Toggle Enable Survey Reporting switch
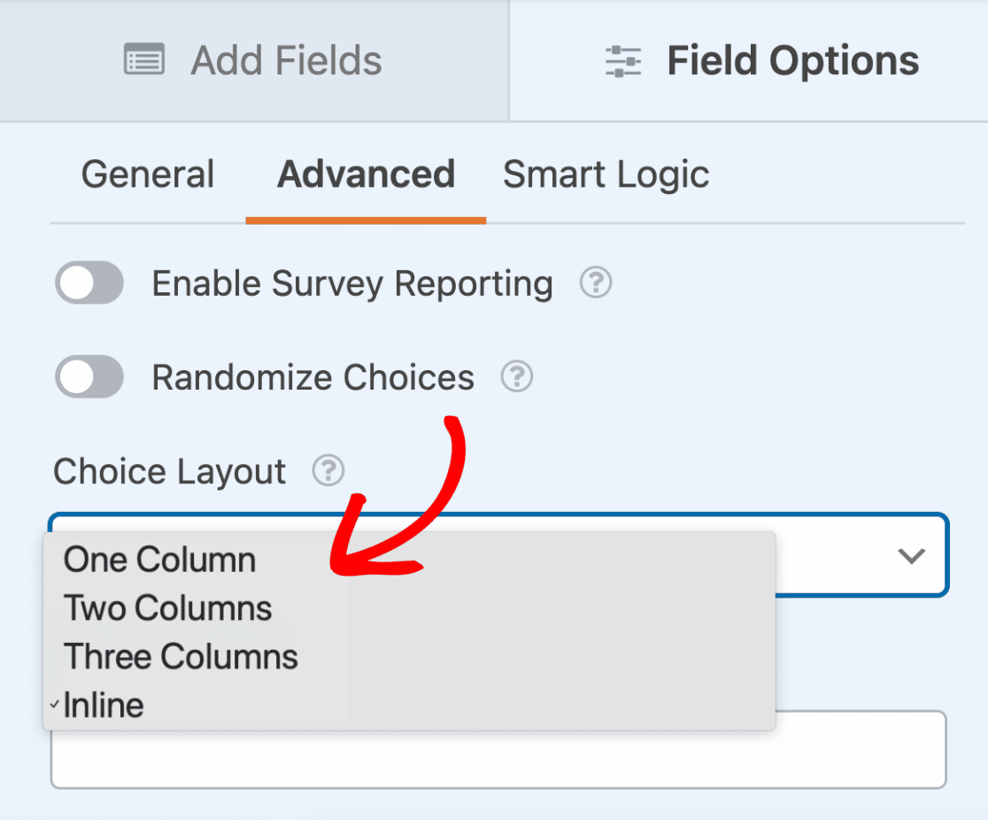This screenshot has height=820, width=988. point(89,282)
